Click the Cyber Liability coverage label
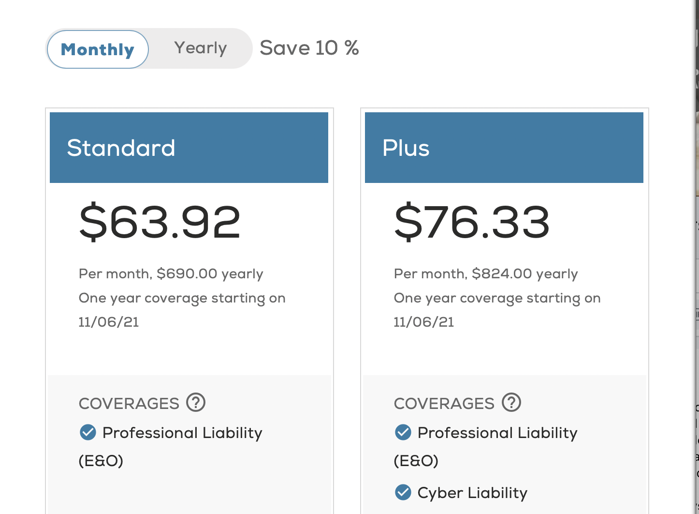The image size is (699, 514). (472, 493)
